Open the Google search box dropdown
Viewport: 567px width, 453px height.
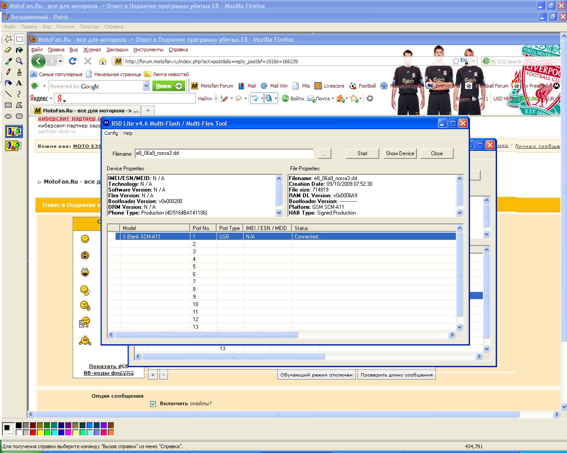(x=146, y=86)
